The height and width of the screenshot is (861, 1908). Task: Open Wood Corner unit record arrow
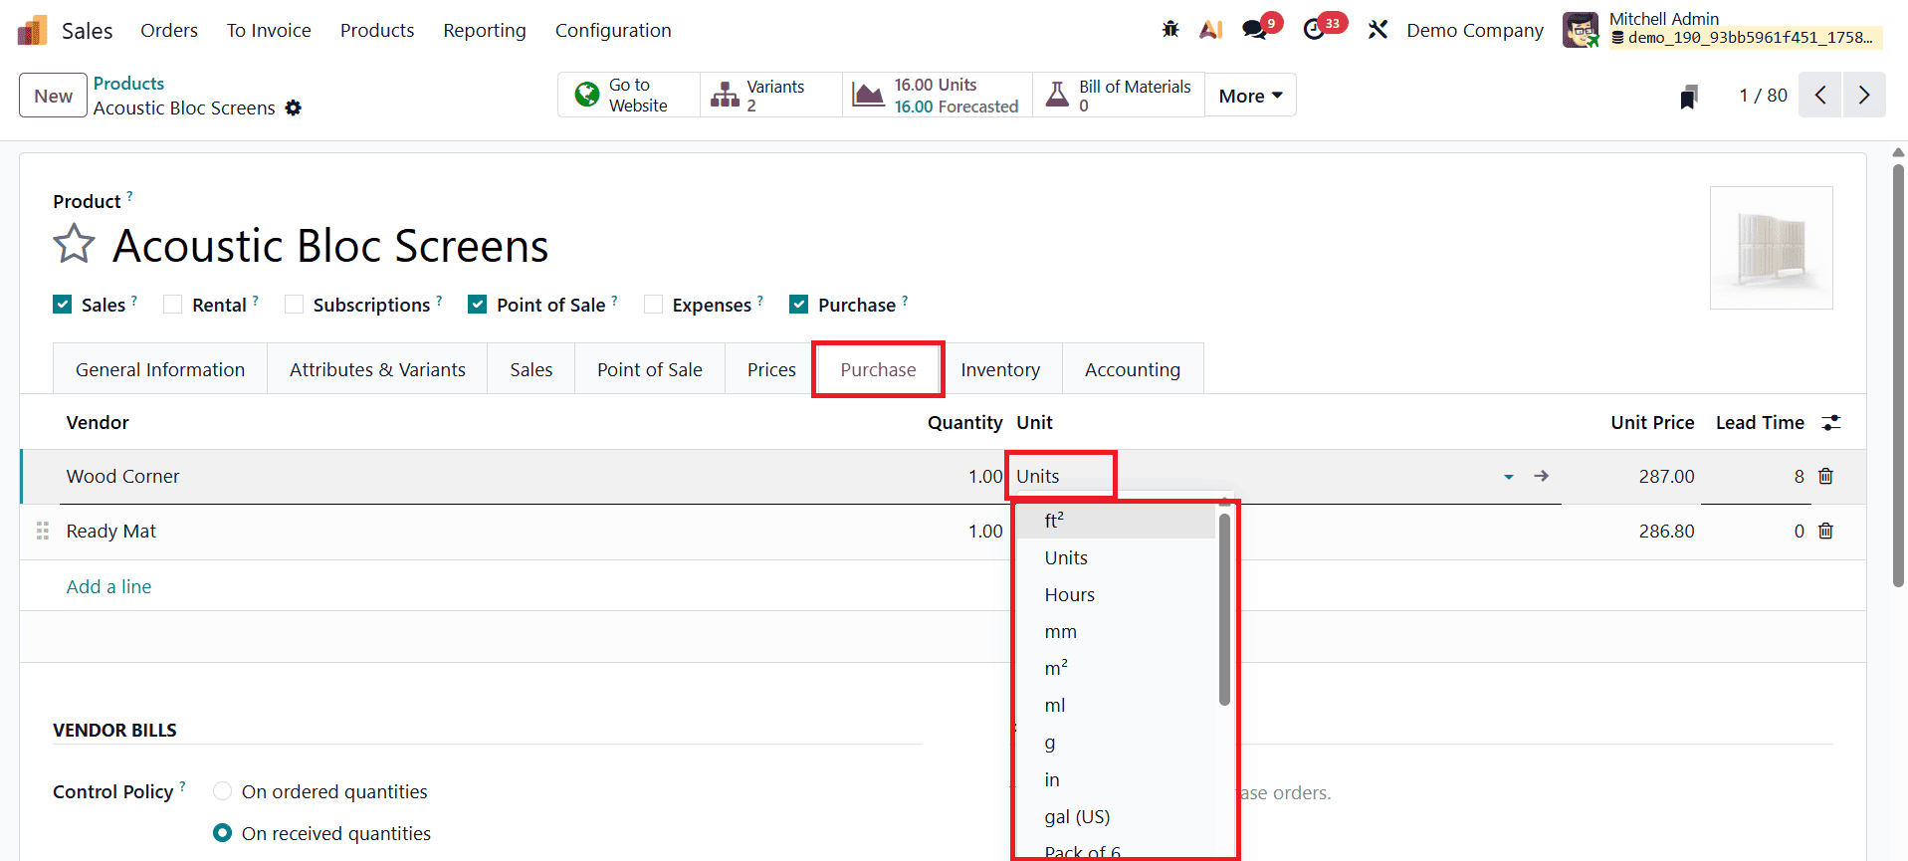click(x=1541, y=476)
